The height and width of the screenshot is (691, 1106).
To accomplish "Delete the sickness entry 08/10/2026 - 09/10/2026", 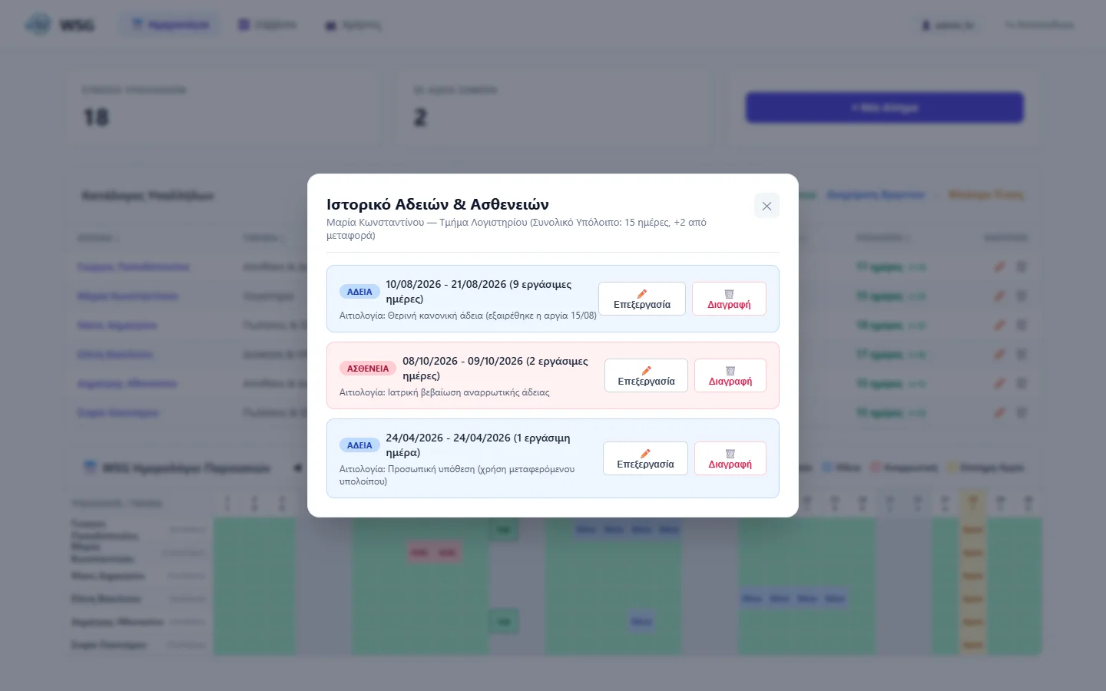I will click(730, 375).
